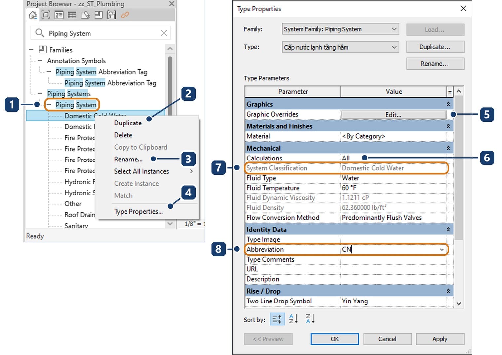This screenshot has height=355, width=502.
Task: Filter Project Browser by Groups icon
Action: (x=112, y=15)
